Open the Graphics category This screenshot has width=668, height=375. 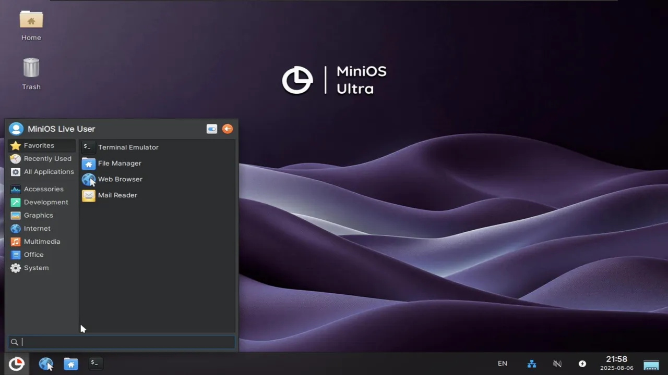(42, 215)
